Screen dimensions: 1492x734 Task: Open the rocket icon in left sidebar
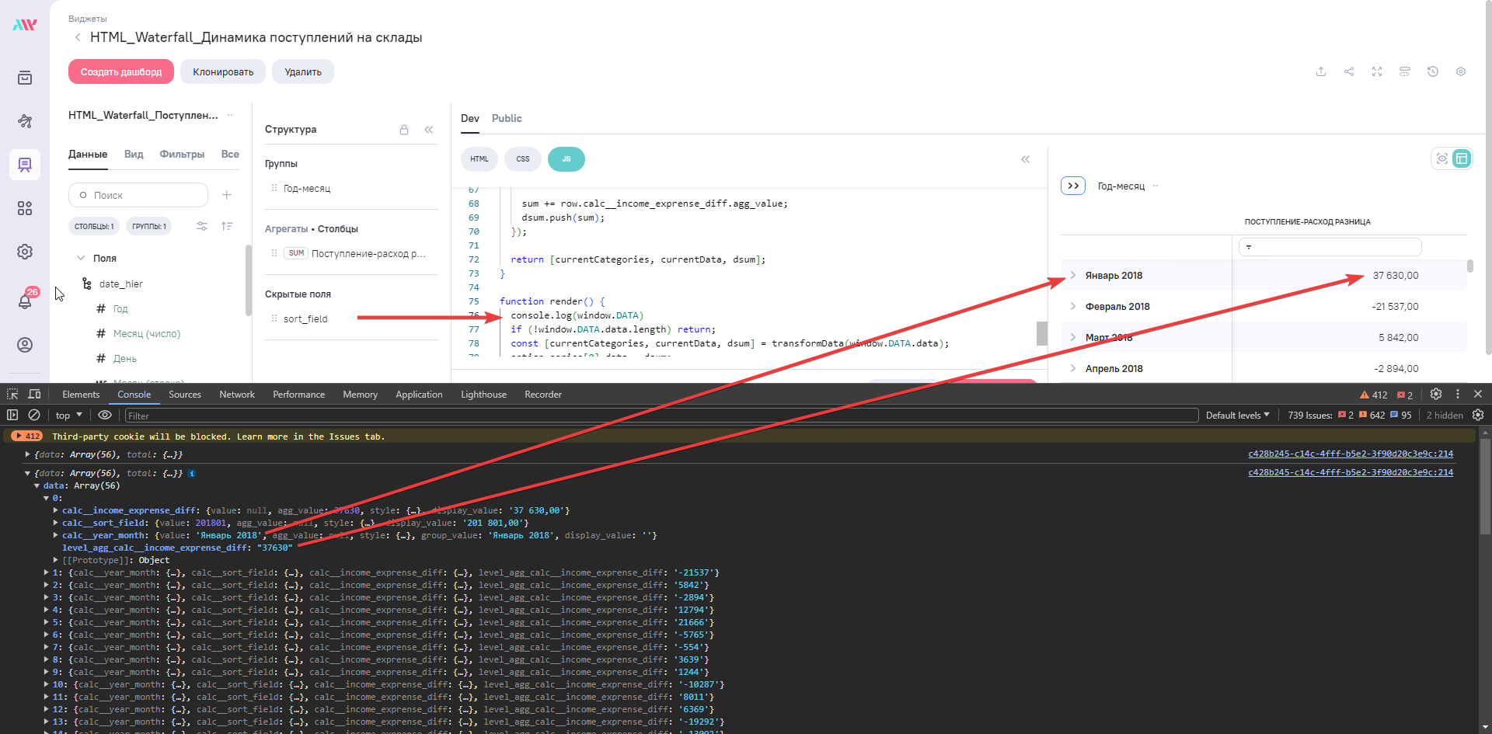pos(25,121)
